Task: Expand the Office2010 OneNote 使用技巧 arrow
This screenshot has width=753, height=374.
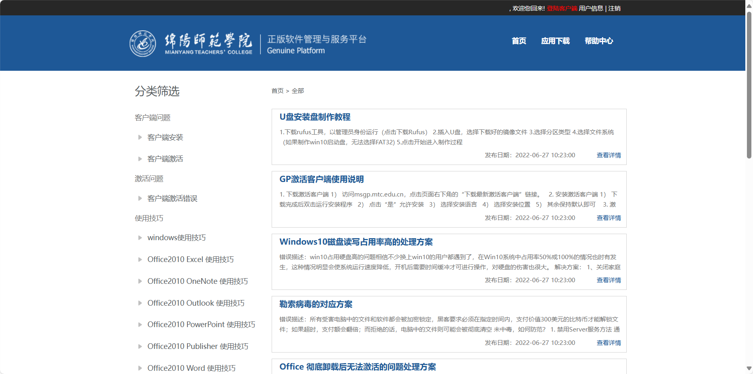Action: point(140,281)
